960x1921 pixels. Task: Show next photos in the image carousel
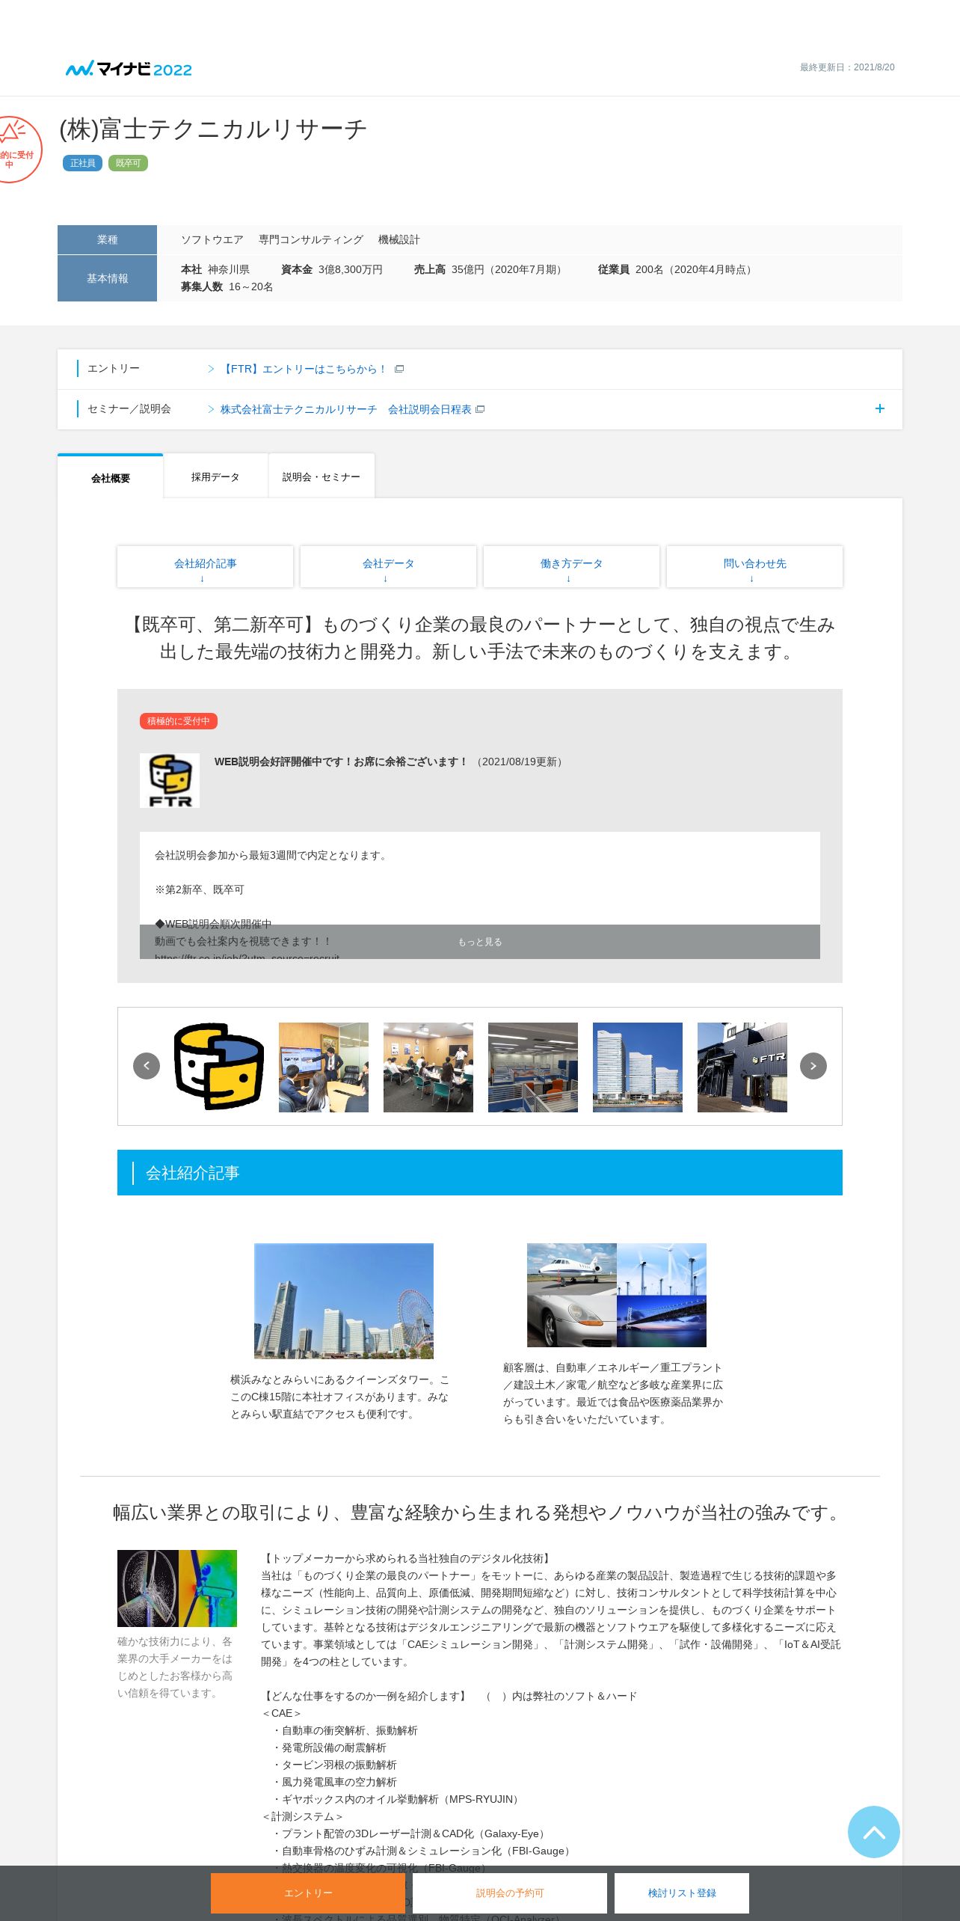[813, 1066]
